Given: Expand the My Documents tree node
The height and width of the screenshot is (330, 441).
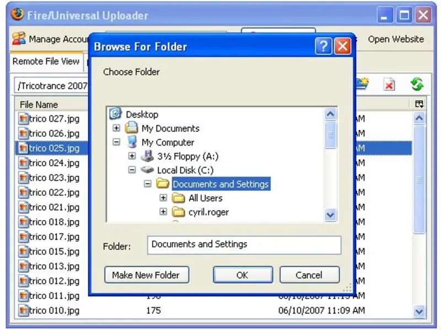Looking at the screenshot, I should (116, 128).
